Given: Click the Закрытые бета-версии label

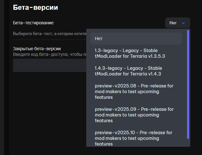Looking at the screenshot, I should pyautogui.click(x=37, y=49).
